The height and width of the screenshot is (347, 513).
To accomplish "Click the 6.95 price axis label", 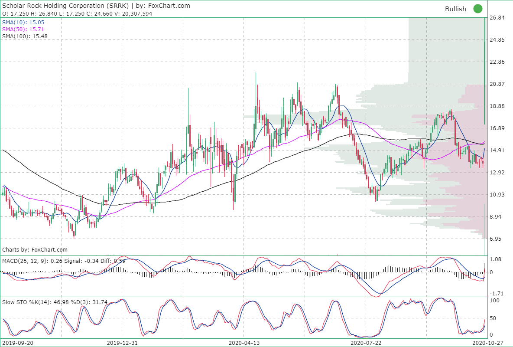I will click(496, 239).
